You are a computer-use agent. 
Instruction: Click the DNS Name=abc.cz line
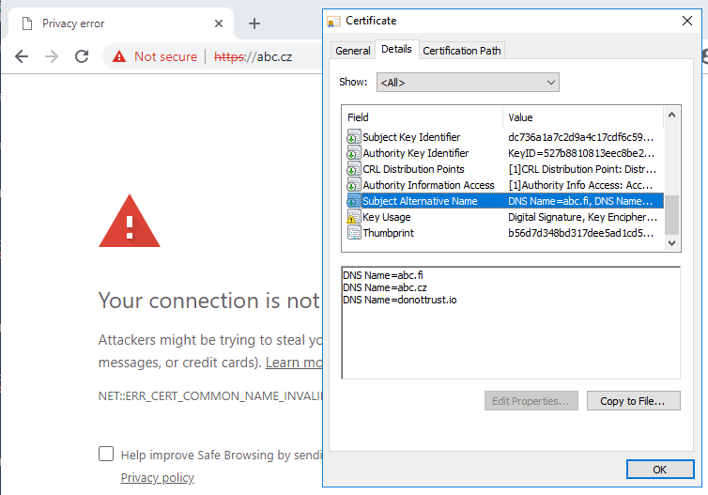385,287
